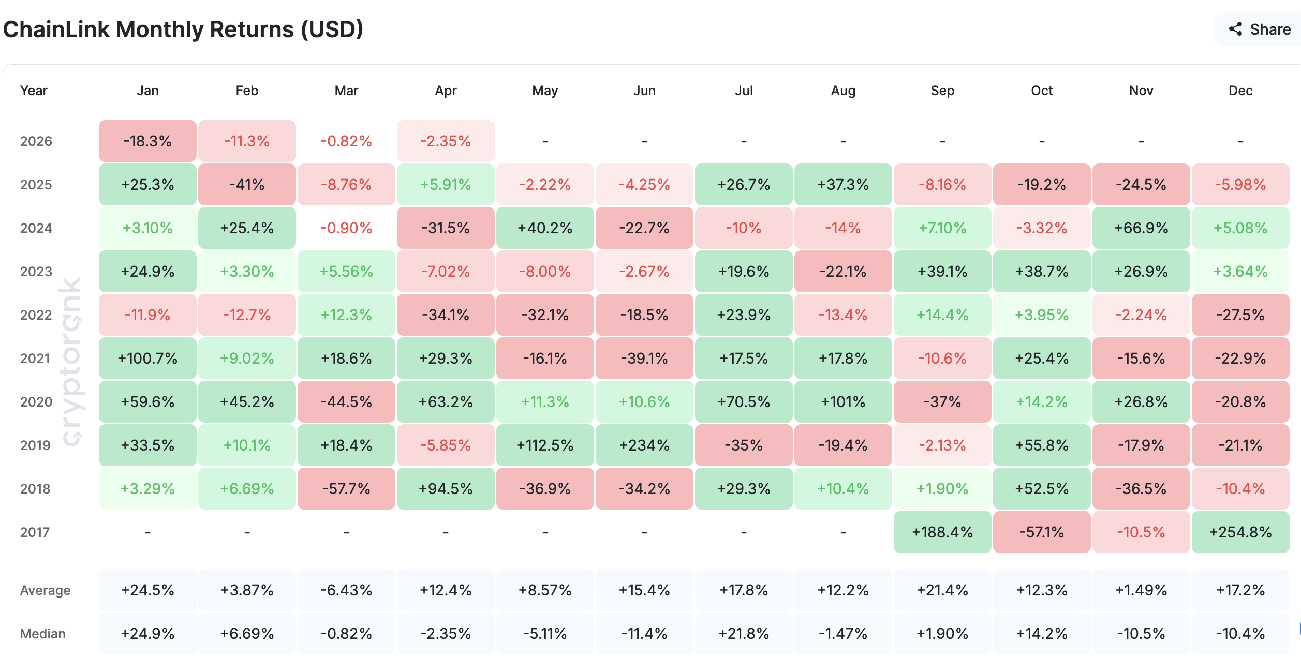Click the 2020 August +101% cell
1301x657 pixels.
(843, 402)
